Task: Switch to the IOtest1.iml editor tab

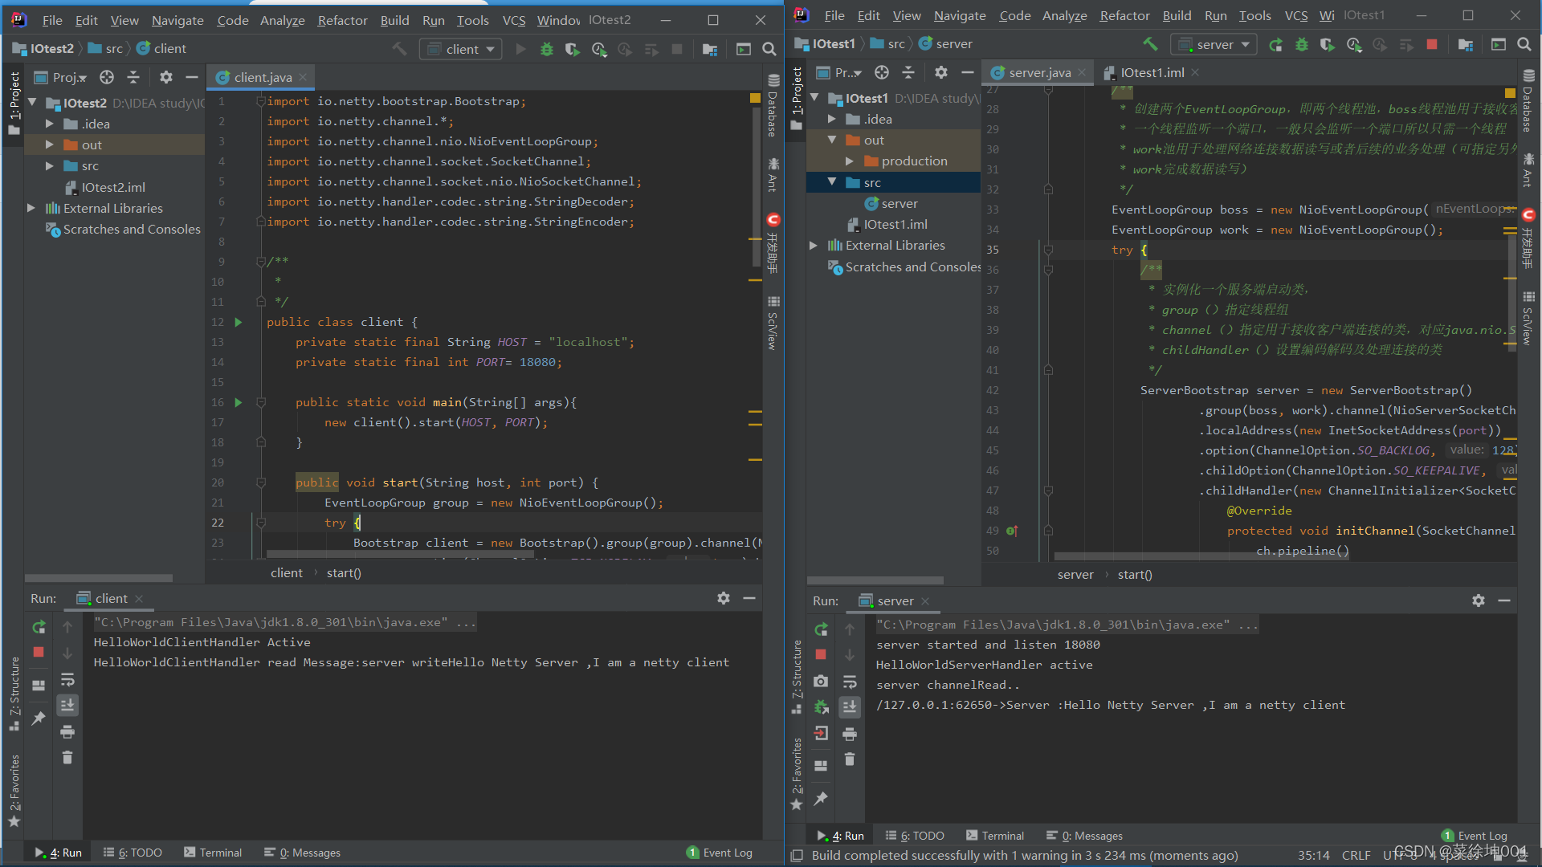Action: coord(1152,72)
